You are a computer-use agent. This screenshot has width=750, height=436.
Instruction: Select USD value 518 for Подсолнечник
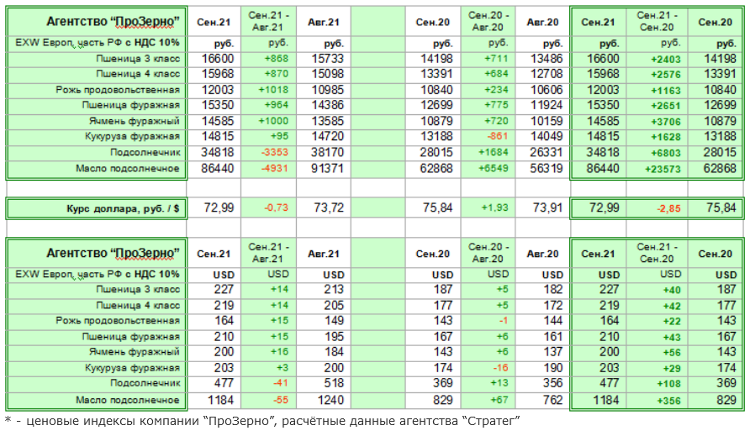pos(334,383)
